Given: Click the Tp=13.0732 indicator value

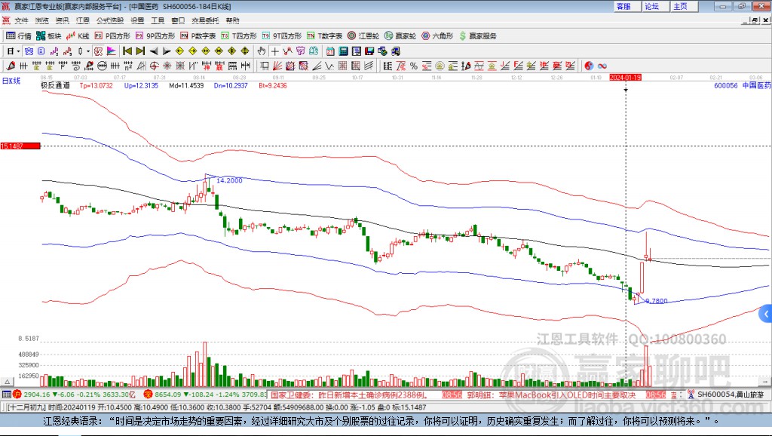Looking at the screenshot, I should (x=96, y=85).
